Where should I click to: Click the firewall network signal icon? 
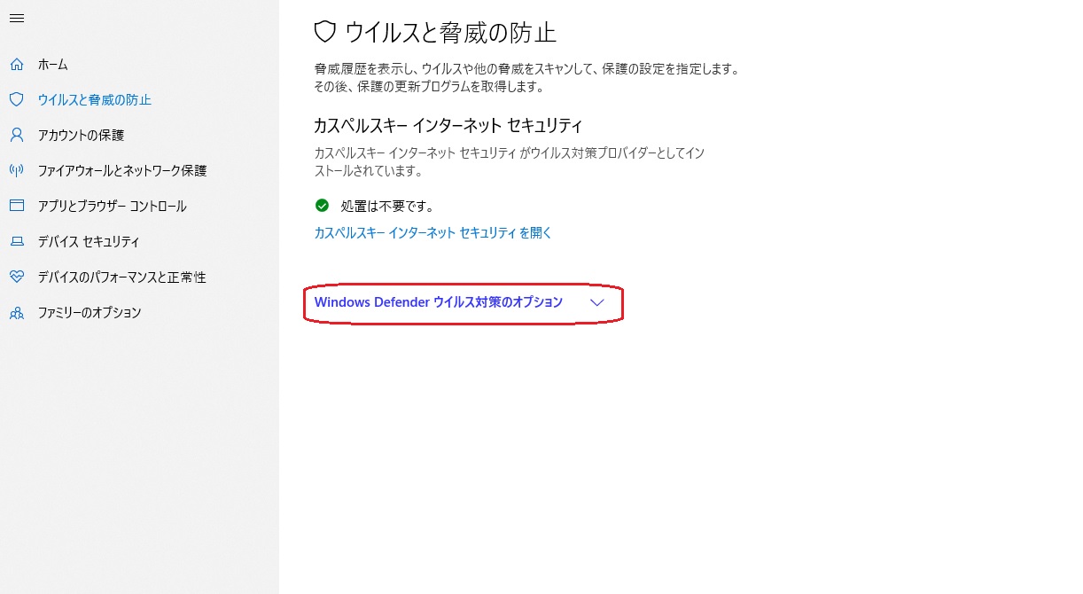16,170
